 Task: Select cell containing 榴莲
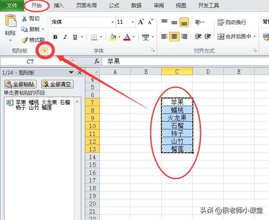point(177,149)
